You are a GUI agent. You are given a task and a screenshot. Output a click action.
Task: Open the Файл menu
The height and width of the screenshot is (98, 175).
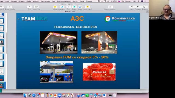tap(7, 1)
